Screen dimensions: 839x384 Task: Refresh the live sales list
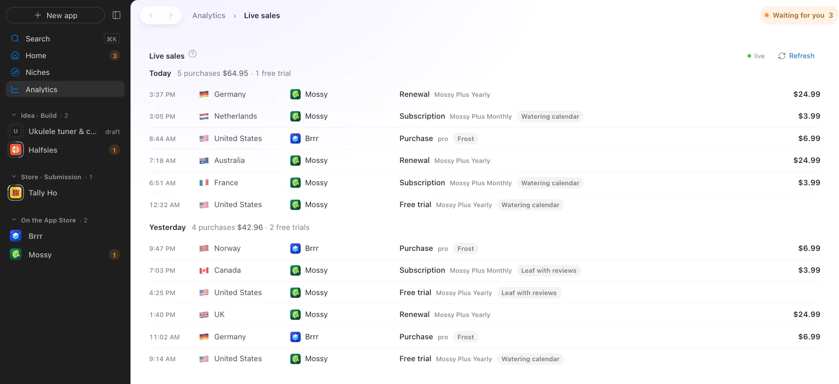coord(796,56)
